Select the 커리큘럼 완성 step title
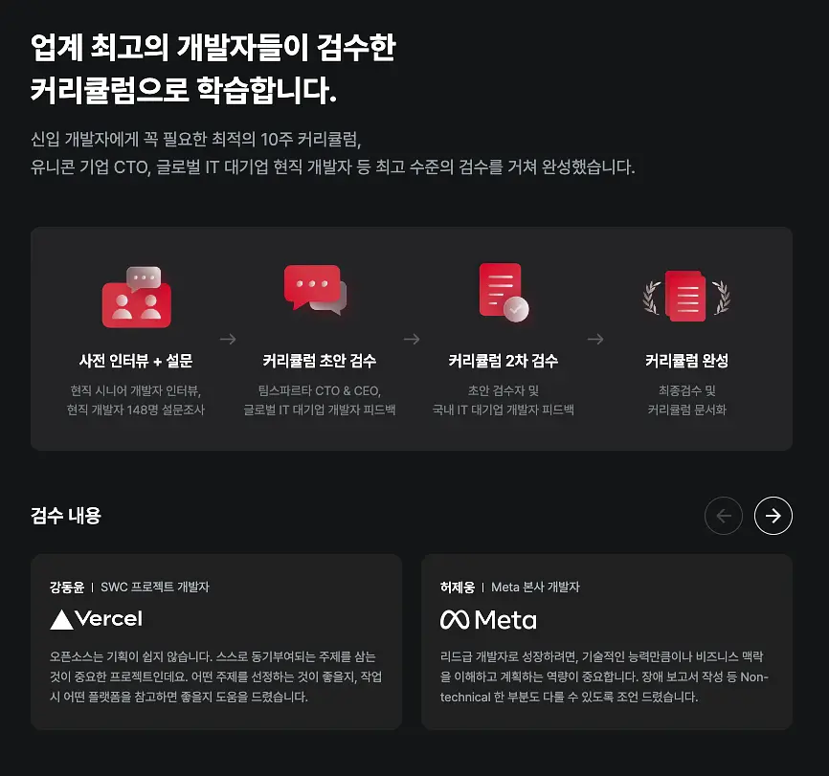Image resolution: width=829 pixels, height=776 pixels. 686,361
